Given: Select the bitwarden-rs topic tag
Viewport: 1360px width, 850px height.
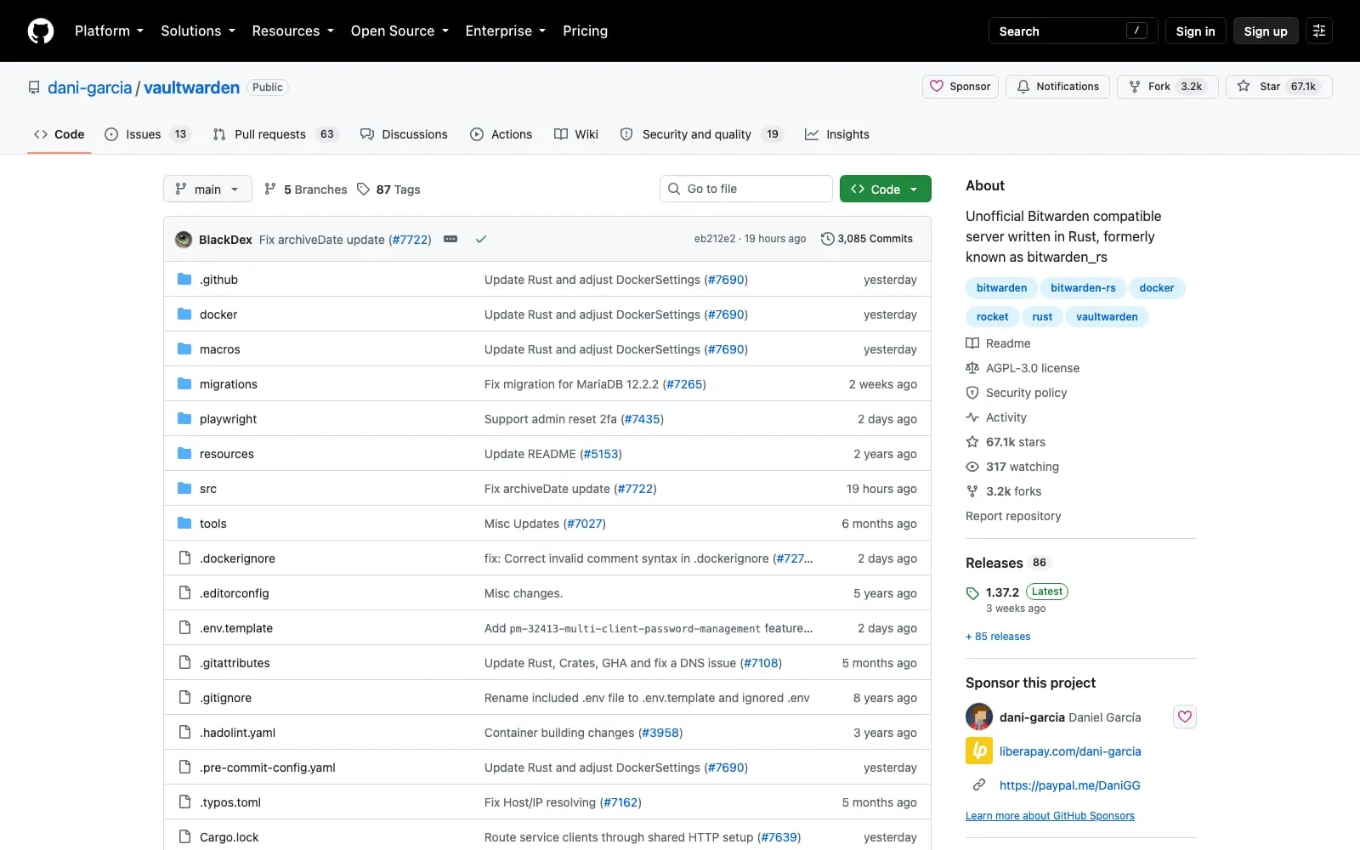Looking at the screenshot, I should [x=1083, y=288].
